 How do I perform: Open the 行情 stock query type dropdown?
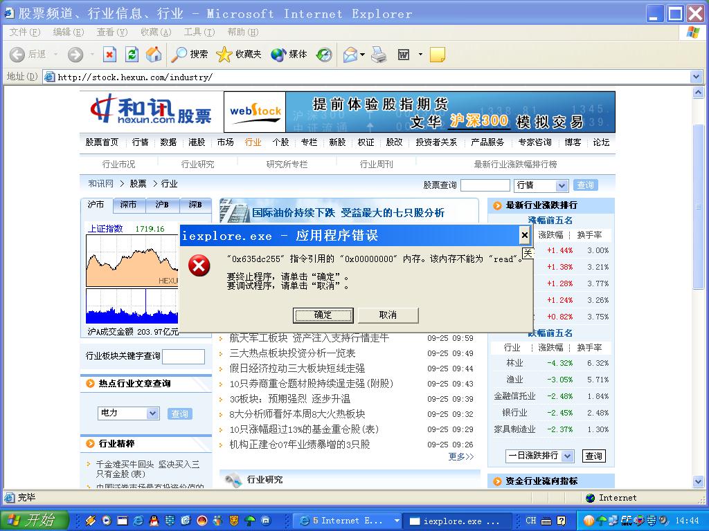click(561, 185)
